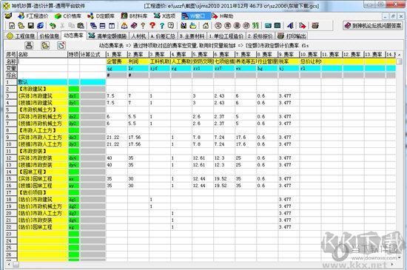407x270 pixels.
Task: Click the blue letter A font icon
Action: [291, 25]
